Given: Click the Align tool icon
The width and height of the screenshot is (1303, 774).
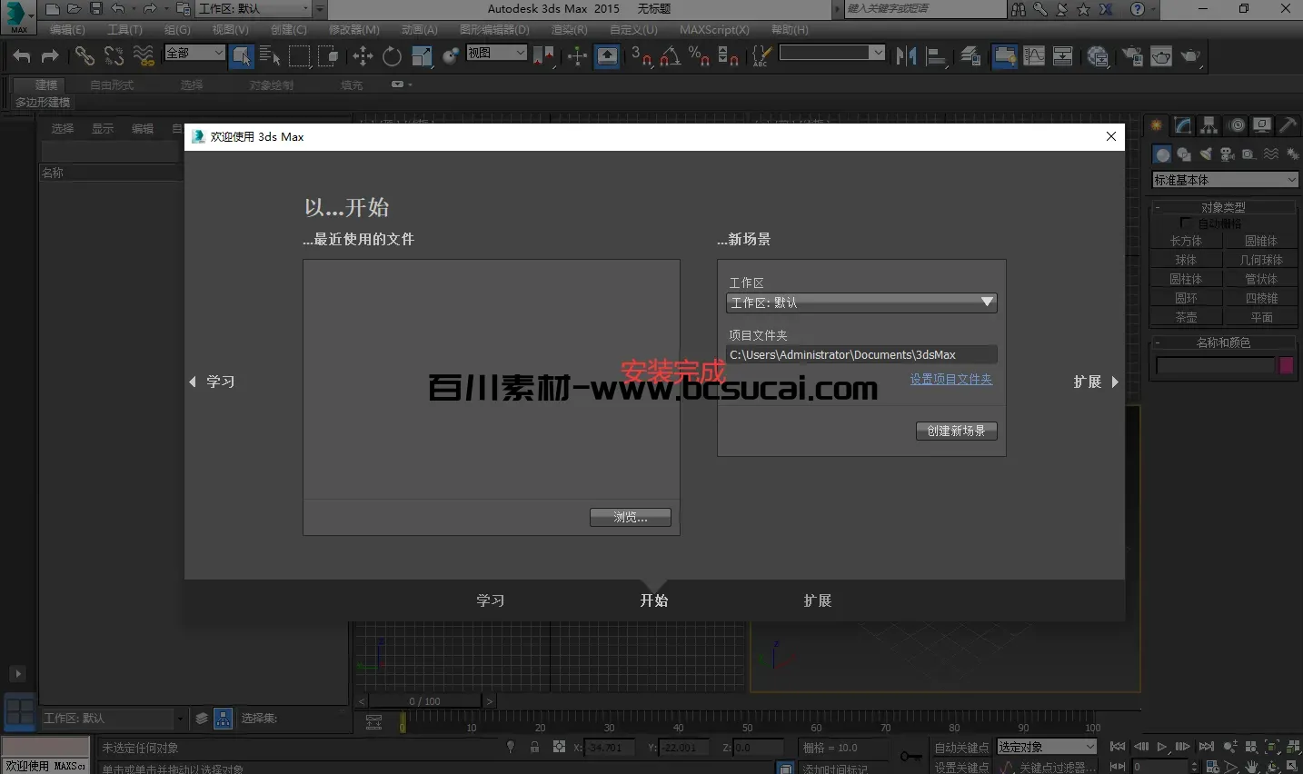Looking at the screenshot, I should (x=936, y=56).
